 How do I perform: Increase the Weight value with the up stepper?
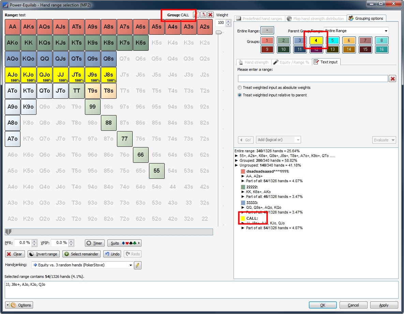228,21
